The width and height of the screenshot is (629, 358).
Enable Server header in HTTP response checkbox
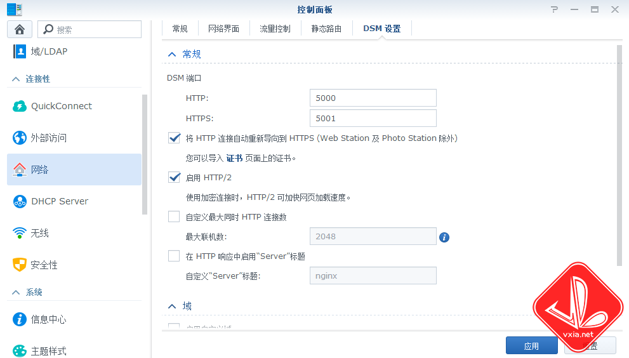[174, 256]
